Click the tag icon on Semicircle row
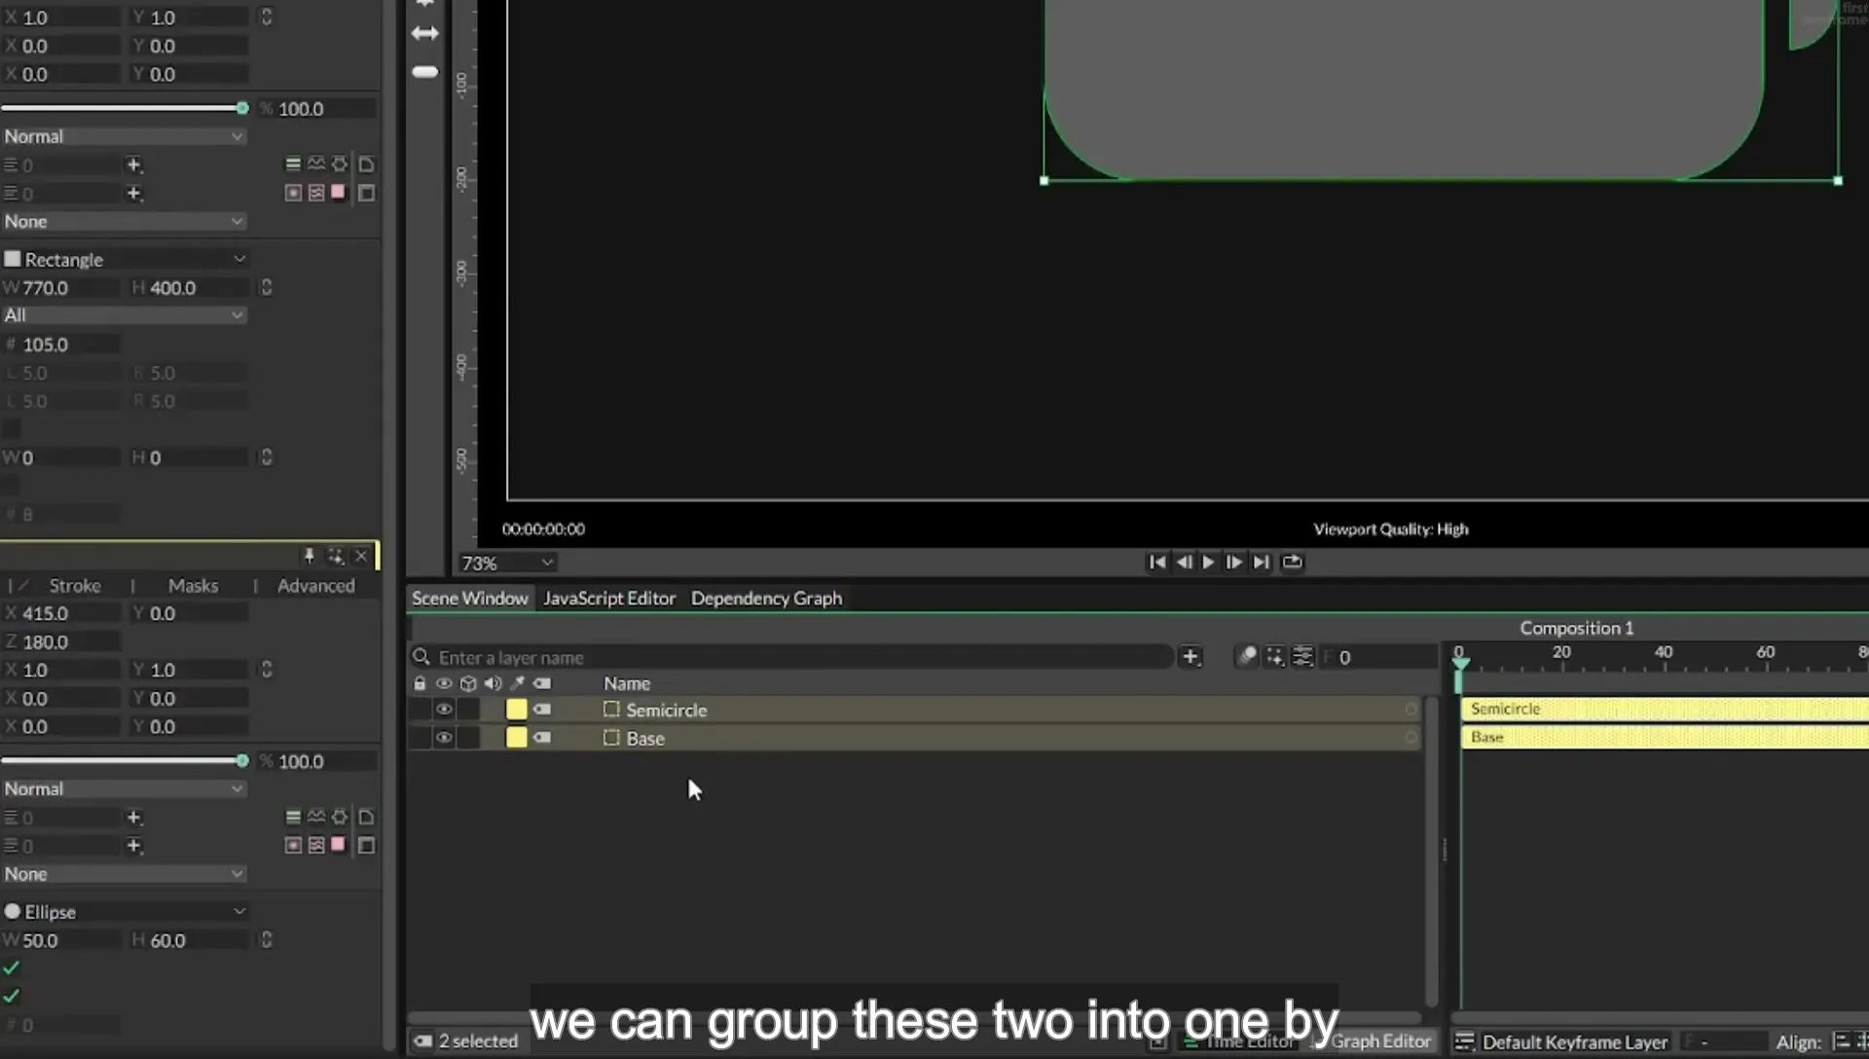Viewport: 1869px width, 1059px height. pos(542,710)
